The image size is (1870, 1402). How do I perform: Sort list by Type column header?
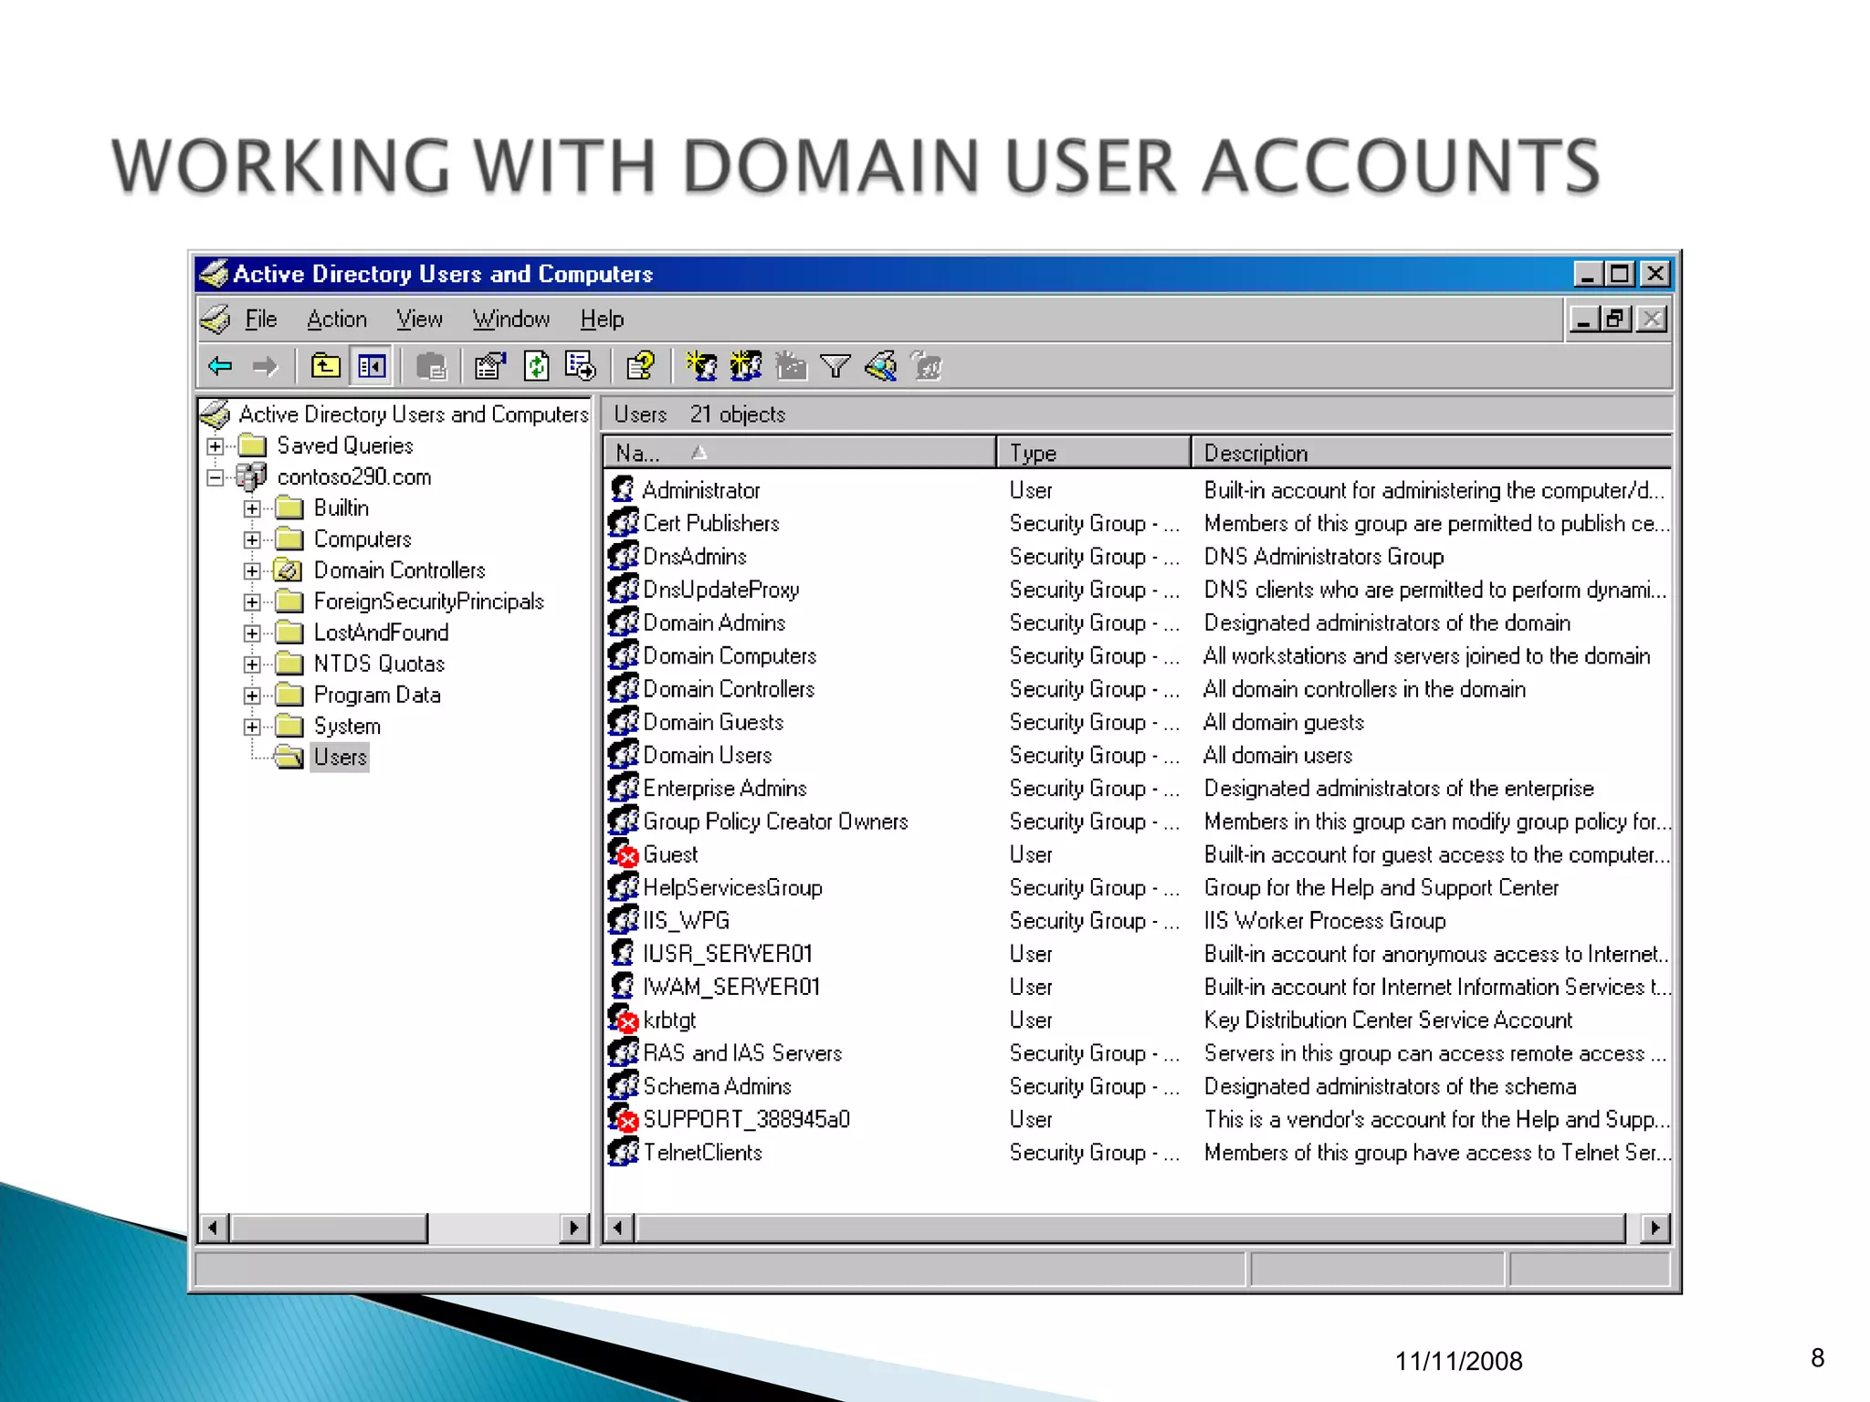pos(1091,453)
